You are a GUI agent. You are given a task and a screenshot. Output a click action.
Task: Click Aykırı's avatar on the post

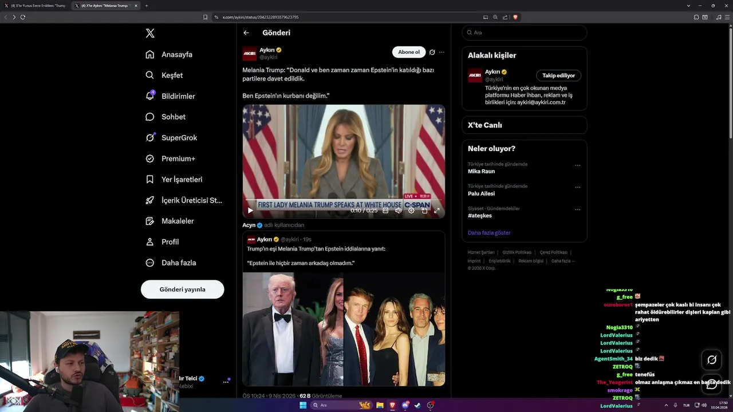pos(250,54)
